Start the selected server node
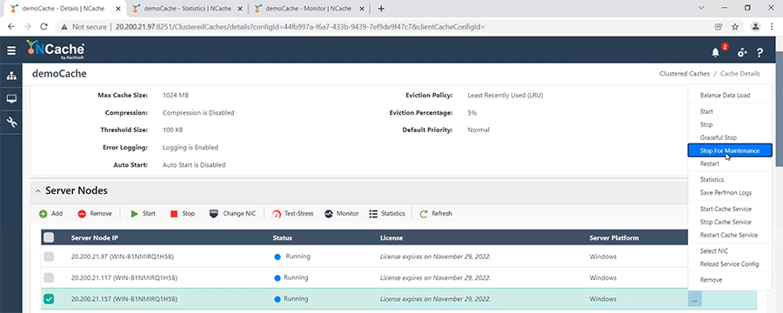The height and width of the screenshot is (313, 783). click(144, 214)
